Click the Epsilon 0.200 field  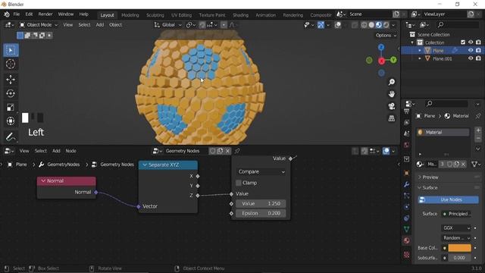coord(261,213)
